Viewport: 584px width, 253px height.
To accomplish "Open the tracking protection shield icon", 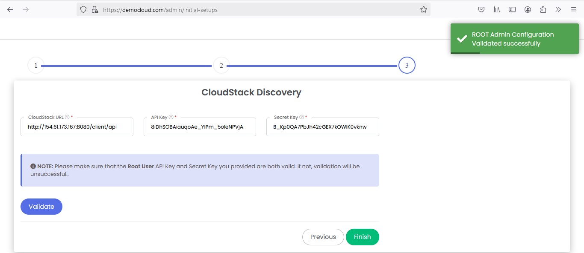I will pyautogui.click(x=84, y=9).
